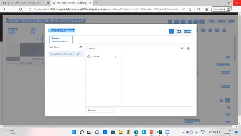Screen dimensions: 241x136
Task: Open the Read aloud option in the address bar
Action: click(x=183, y=9)
